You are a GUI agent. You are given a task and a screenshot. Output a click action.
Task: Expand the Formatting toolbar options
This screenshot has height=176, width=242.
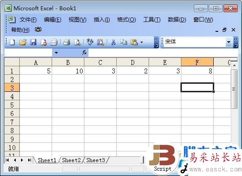pos(236,42)
